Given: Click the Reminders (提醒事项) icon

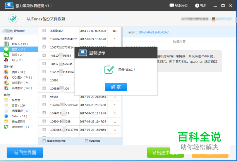Looking at the screenshot, I should click(6, 111).
